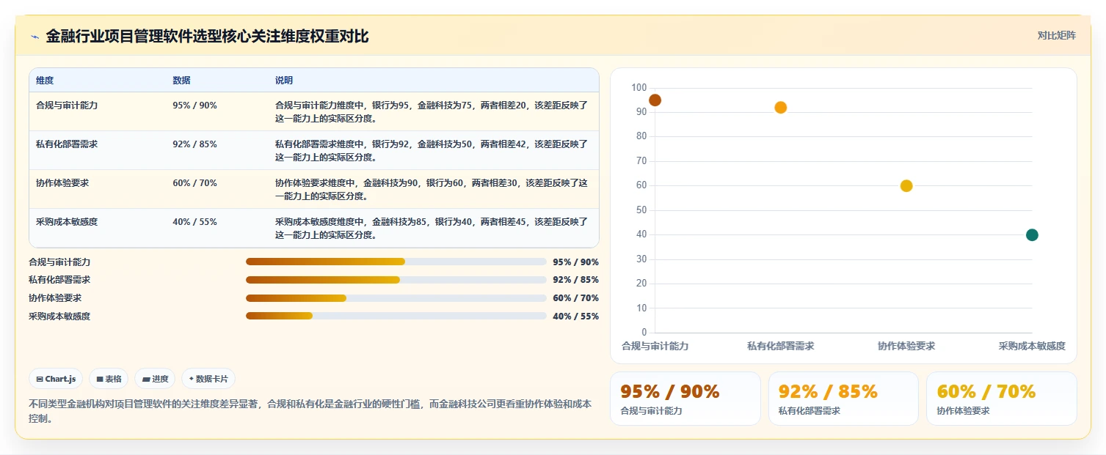Click the 对比矩阵 label in the header
This screenshot has width=1106, height=455.
1057,35
